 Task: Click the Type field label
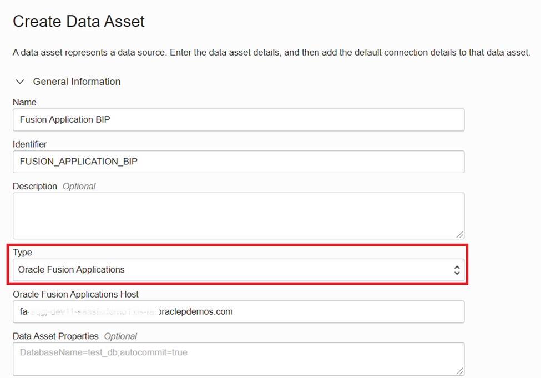[x=23, y=253]
